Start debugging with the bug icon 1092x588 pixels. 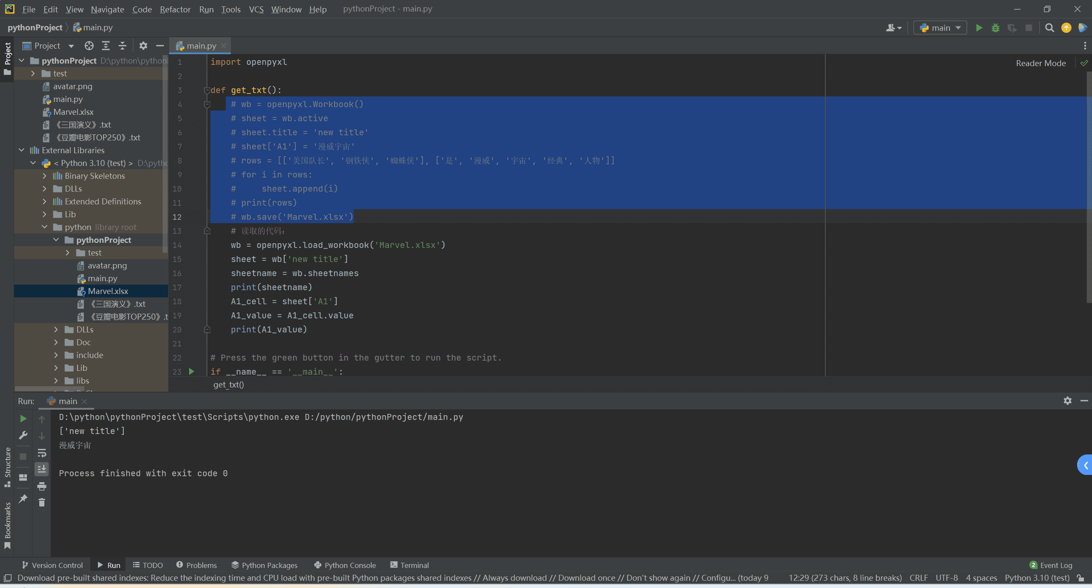[996, 28]
